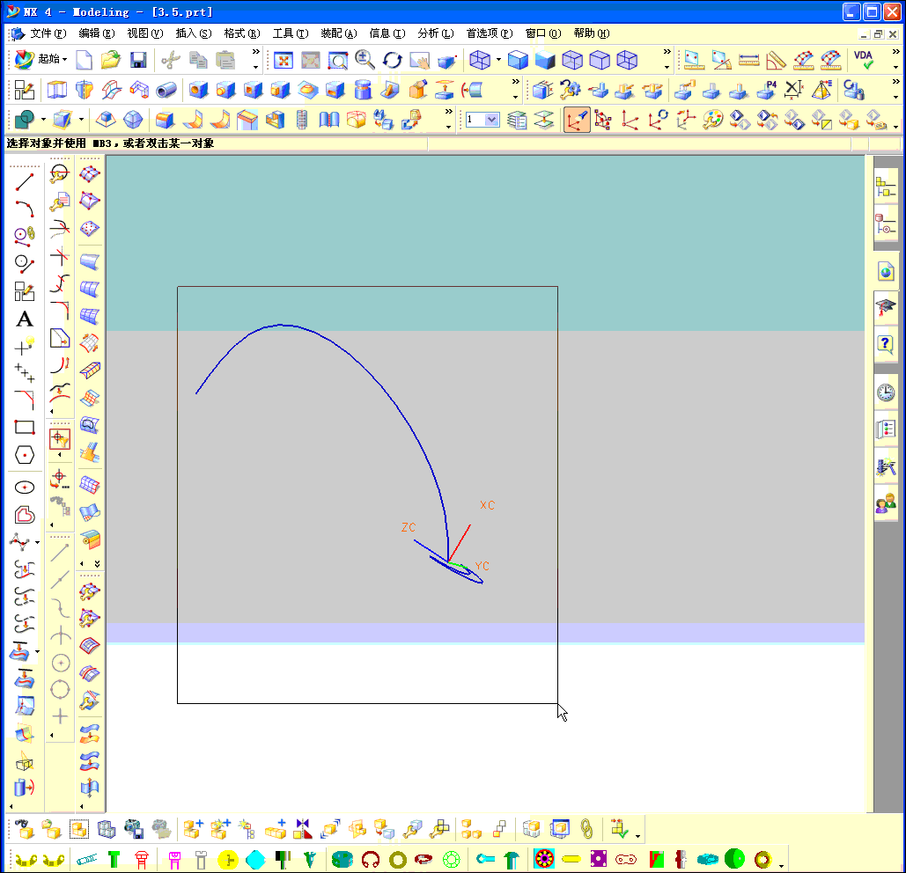Open the Sketch tool icon
This screenshot has width=906, height=873.
tap(25, 90)
